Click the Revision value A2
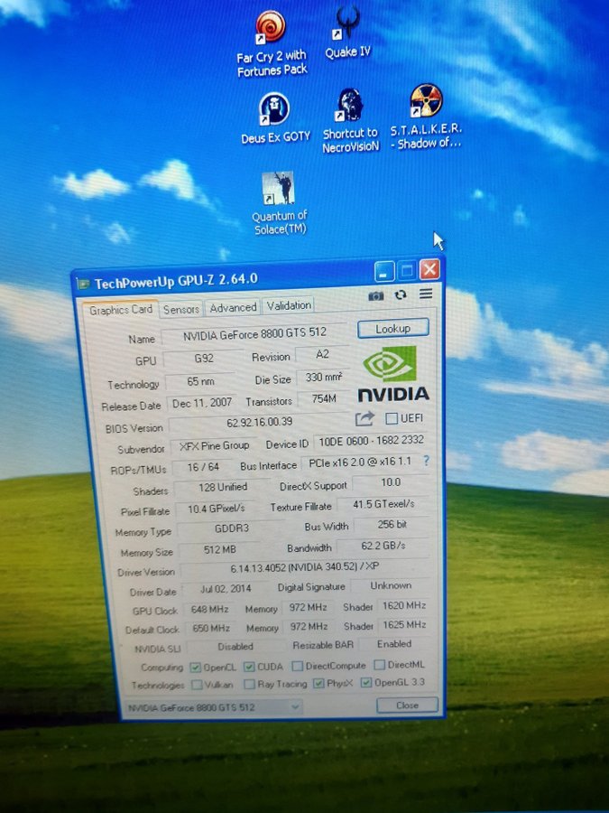609x813 pixels. 322,354
